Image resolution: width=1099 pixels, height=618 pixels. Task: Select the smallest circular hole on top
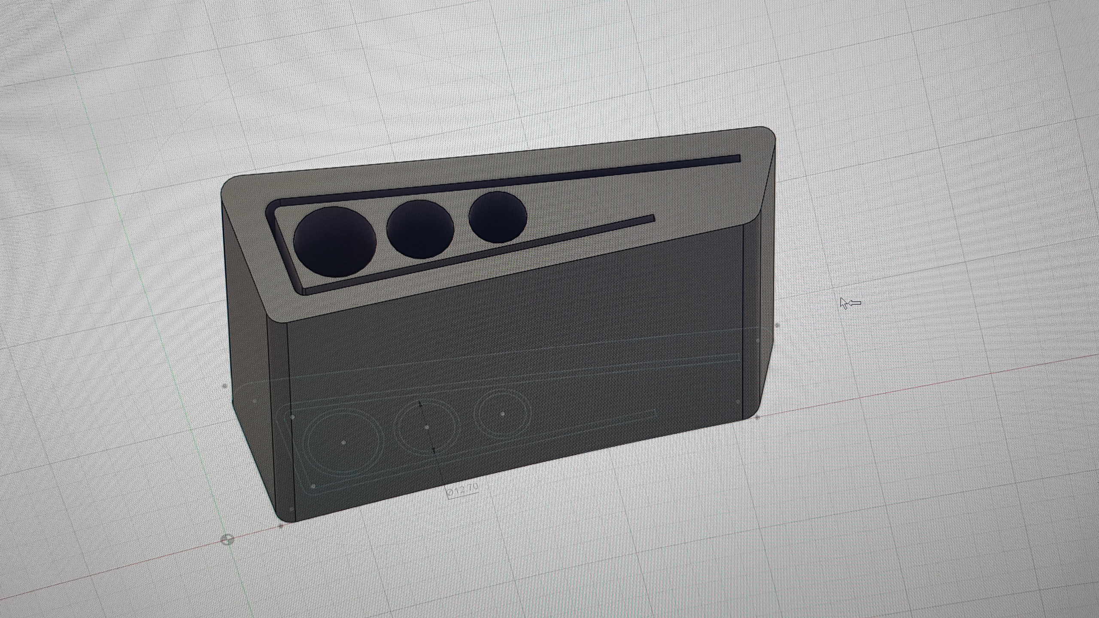point(498,217)
